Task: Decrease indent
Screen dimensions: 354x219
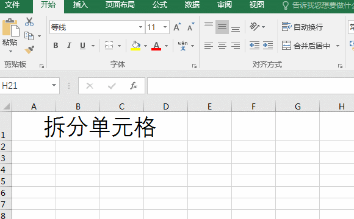Action: (x=255, y=46)
